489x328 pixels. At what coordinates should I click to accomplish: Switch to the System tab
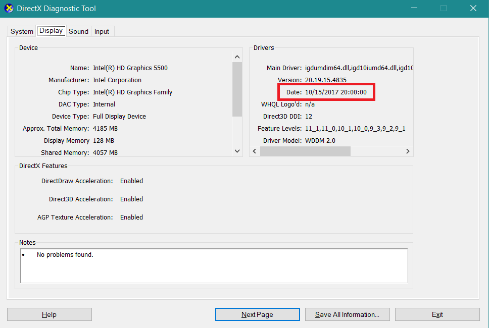[x=22, y=31]
